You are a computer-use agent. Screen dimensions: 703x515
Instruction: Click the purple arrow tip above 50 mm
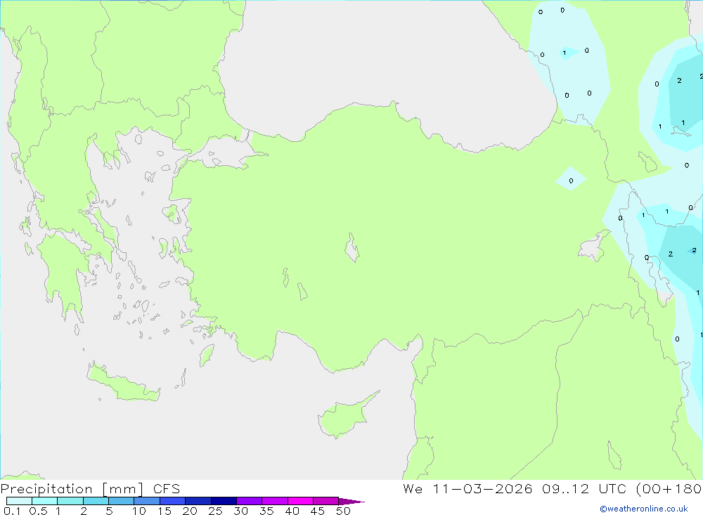tap(351, 502)
